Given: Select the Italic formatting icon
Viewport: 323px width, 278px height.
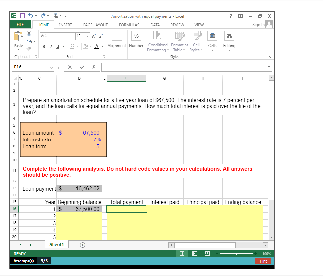Looking at the screenshot, I should click(50, 46).
